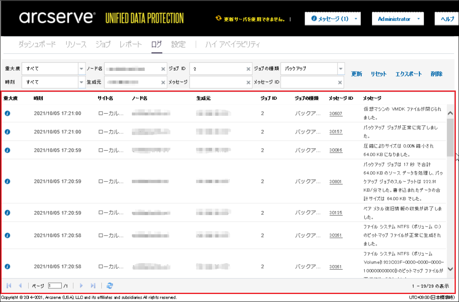Go to the first page of logs
The image size is (459, 302).
[9, 286]
